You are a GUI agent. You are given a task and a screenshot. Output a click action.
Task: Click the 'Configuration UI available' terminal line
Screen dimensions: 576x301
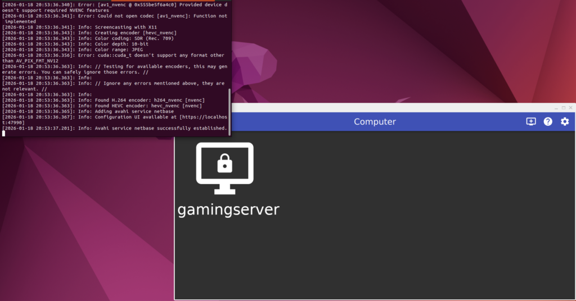click(x=115, y=120)
